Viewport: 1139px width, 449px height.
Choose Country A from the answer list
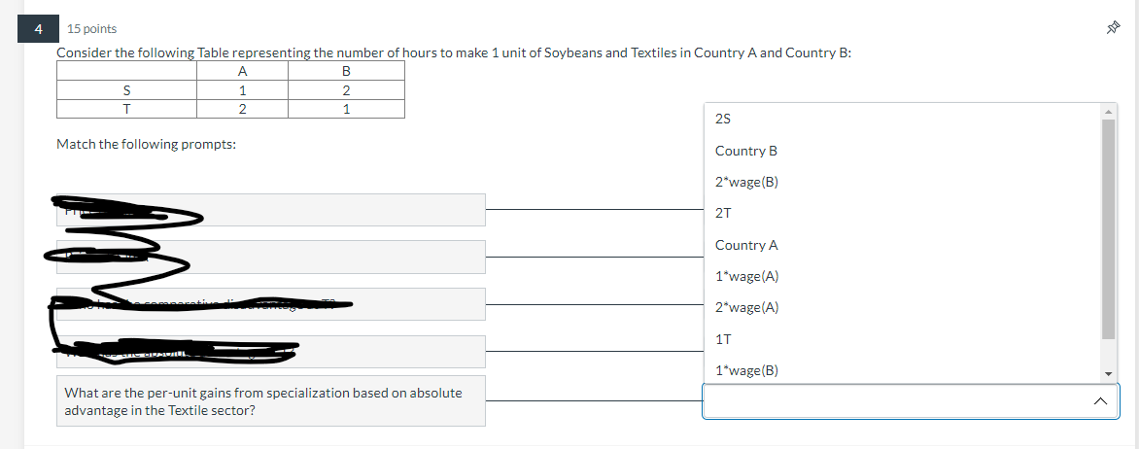point(904,245)
